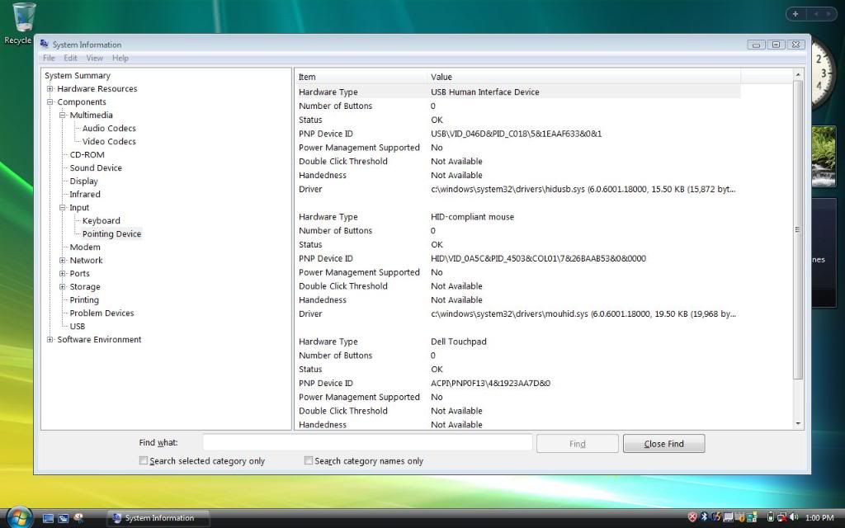Open the View menu

[95, 59]
